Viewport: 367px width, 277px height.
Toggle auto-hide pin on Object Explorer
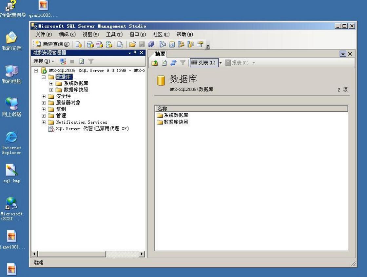click(x=135, y=53)
